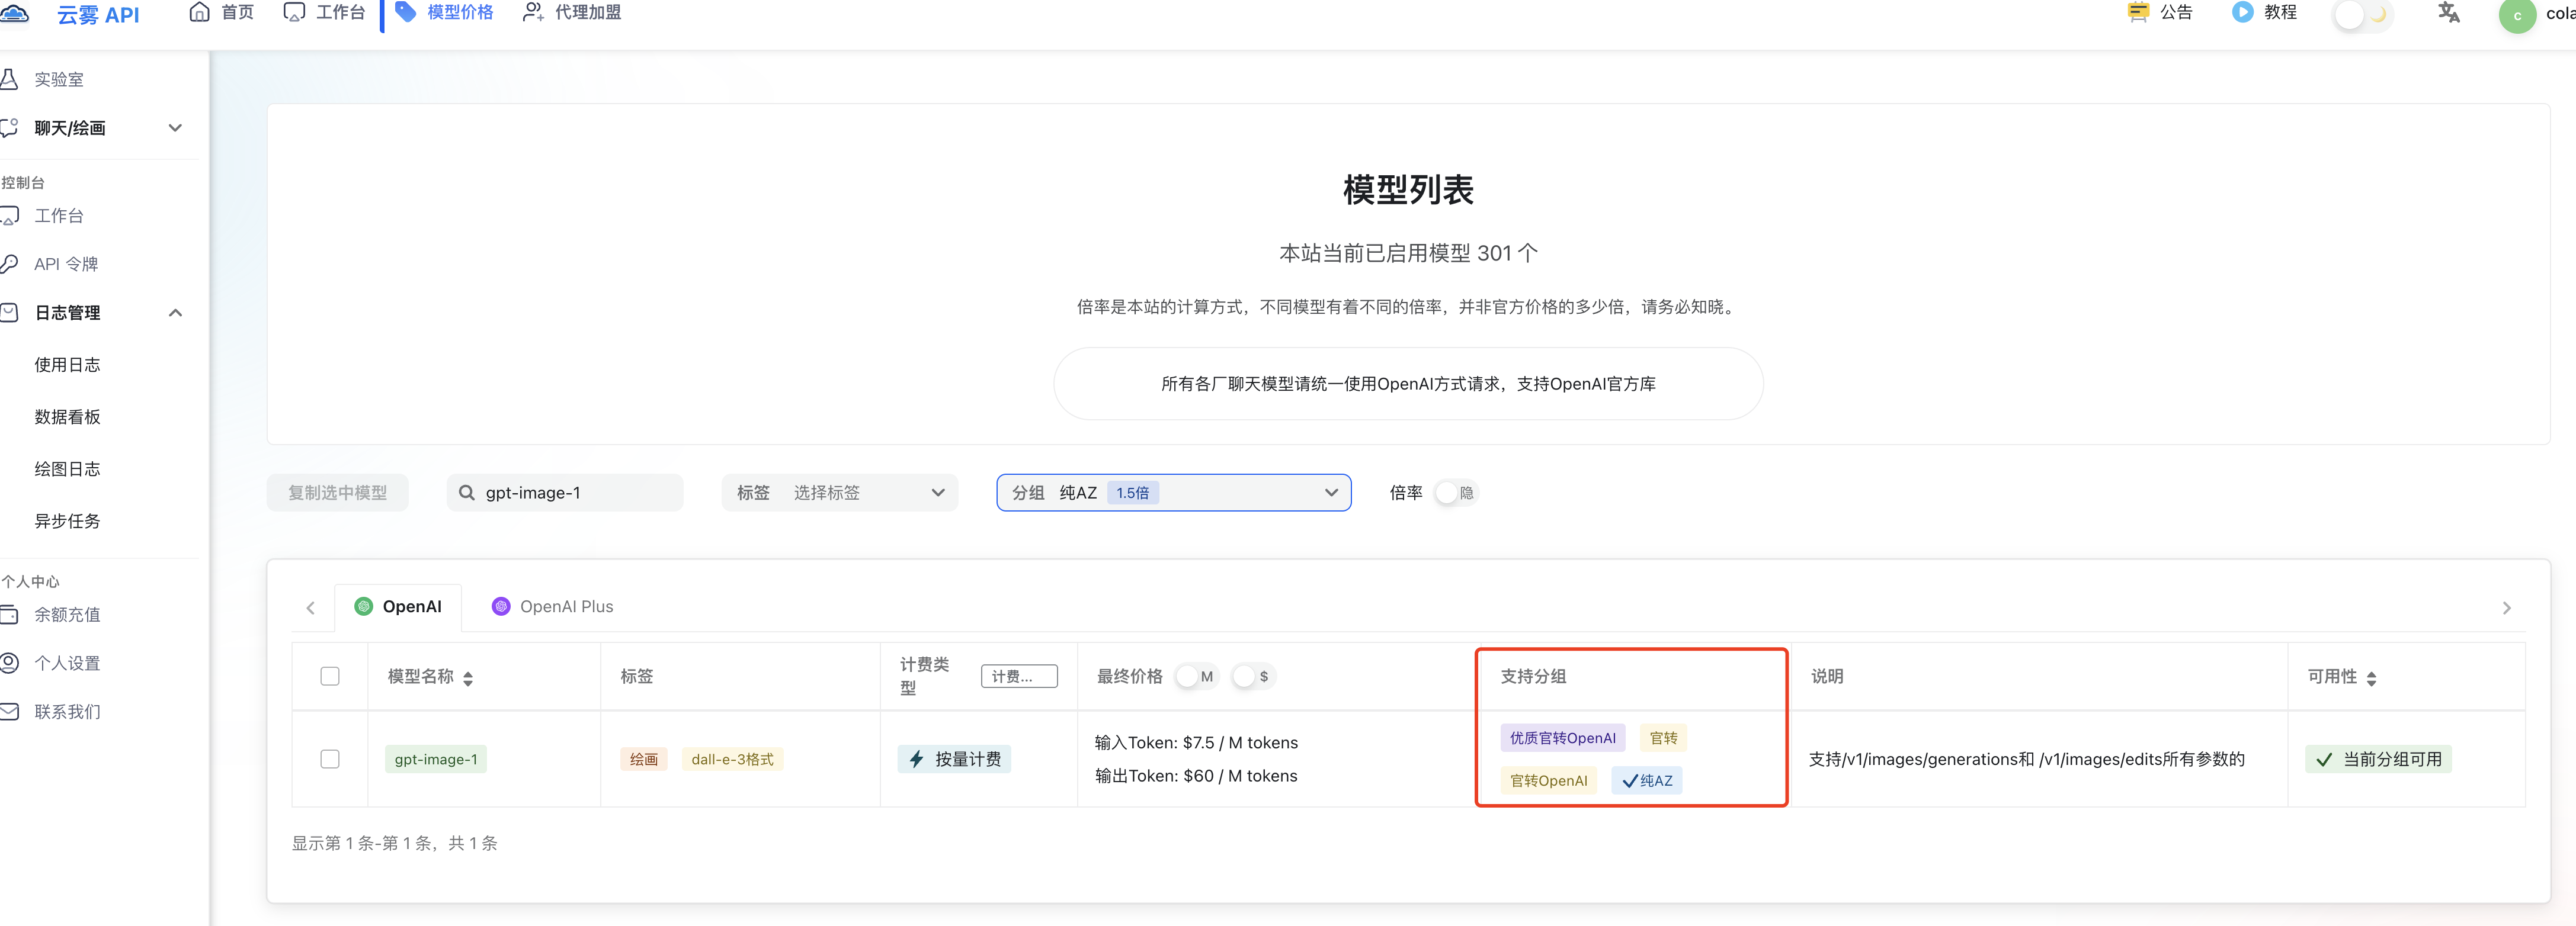Click the 联系我们 envelope icon
The width and height of the screenshot is (2576, 926).
click(9, 711)
